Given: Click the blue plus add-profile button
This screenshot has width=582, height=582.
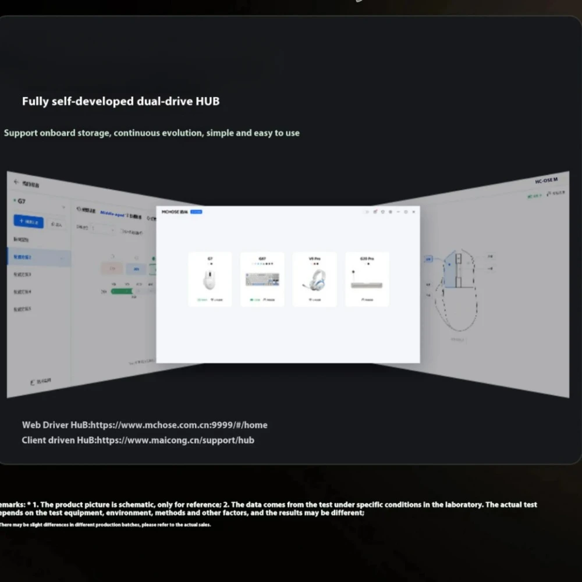Looking at the screenshot, I should 29,221.
